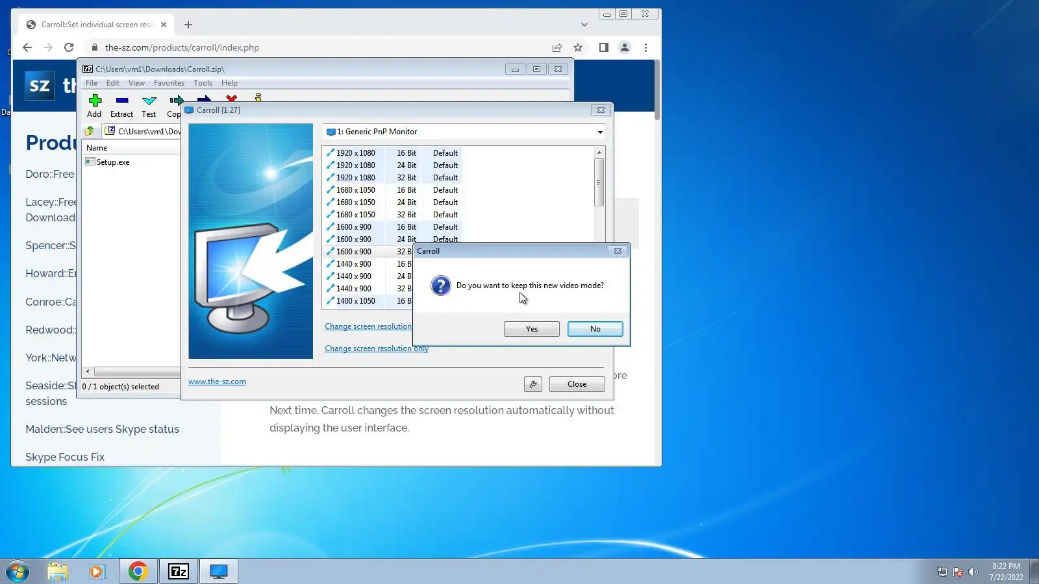Select Setup.exe in 7-Zip list

pyautogui.click(x=107, y=162)
